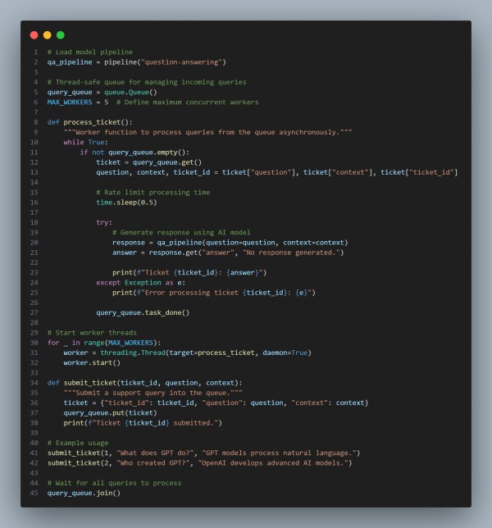This screenshot has height=528, width=492.
Task: Click the '# Rate limit processing time' comment
Action: click(x=153, y=193)
